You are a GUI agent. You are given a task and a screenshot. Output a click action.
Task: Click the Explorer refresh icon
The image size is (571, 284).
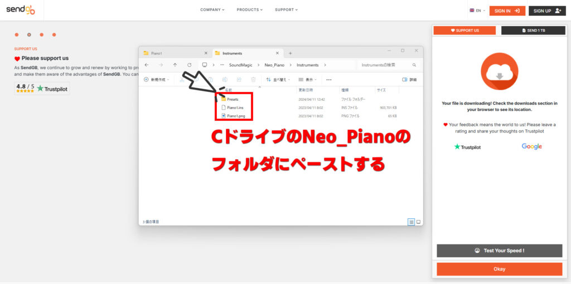point(190,65)
